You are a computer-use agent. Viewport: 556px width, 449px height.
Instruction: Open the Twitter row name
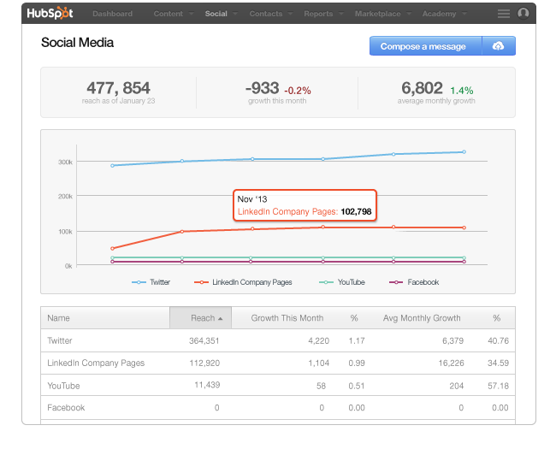pos(60,341)
